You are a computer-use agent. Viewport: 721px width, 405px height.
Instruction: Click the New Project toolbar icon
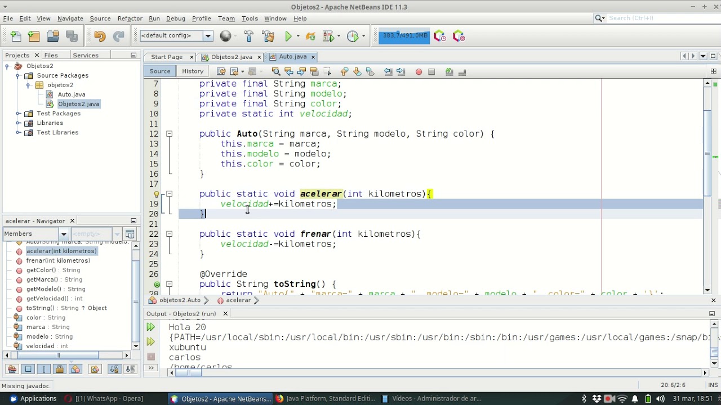(34, 37)
